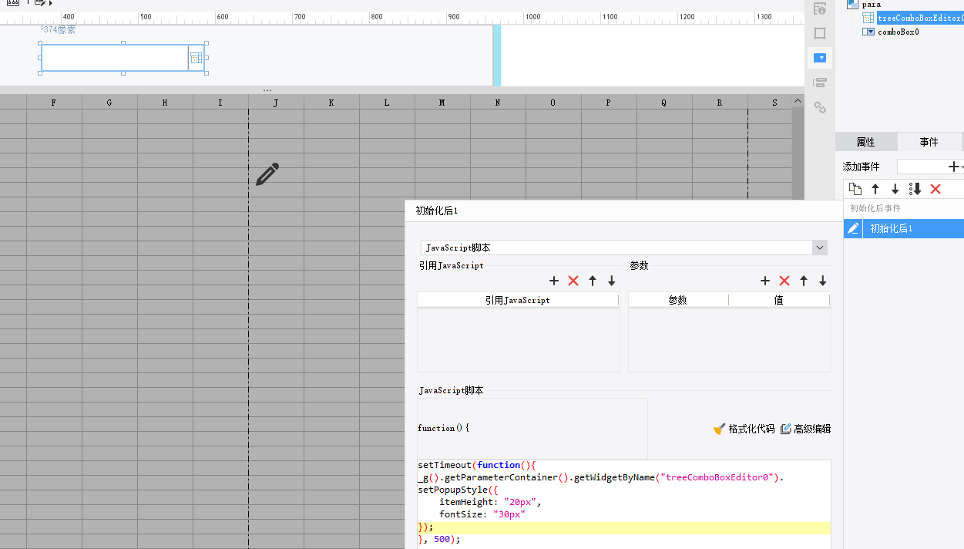The height and width of the screenshot is (549, 964).
Task: Move the 参数 entry down
Action: pyautogui.click(x=823, y=281)
